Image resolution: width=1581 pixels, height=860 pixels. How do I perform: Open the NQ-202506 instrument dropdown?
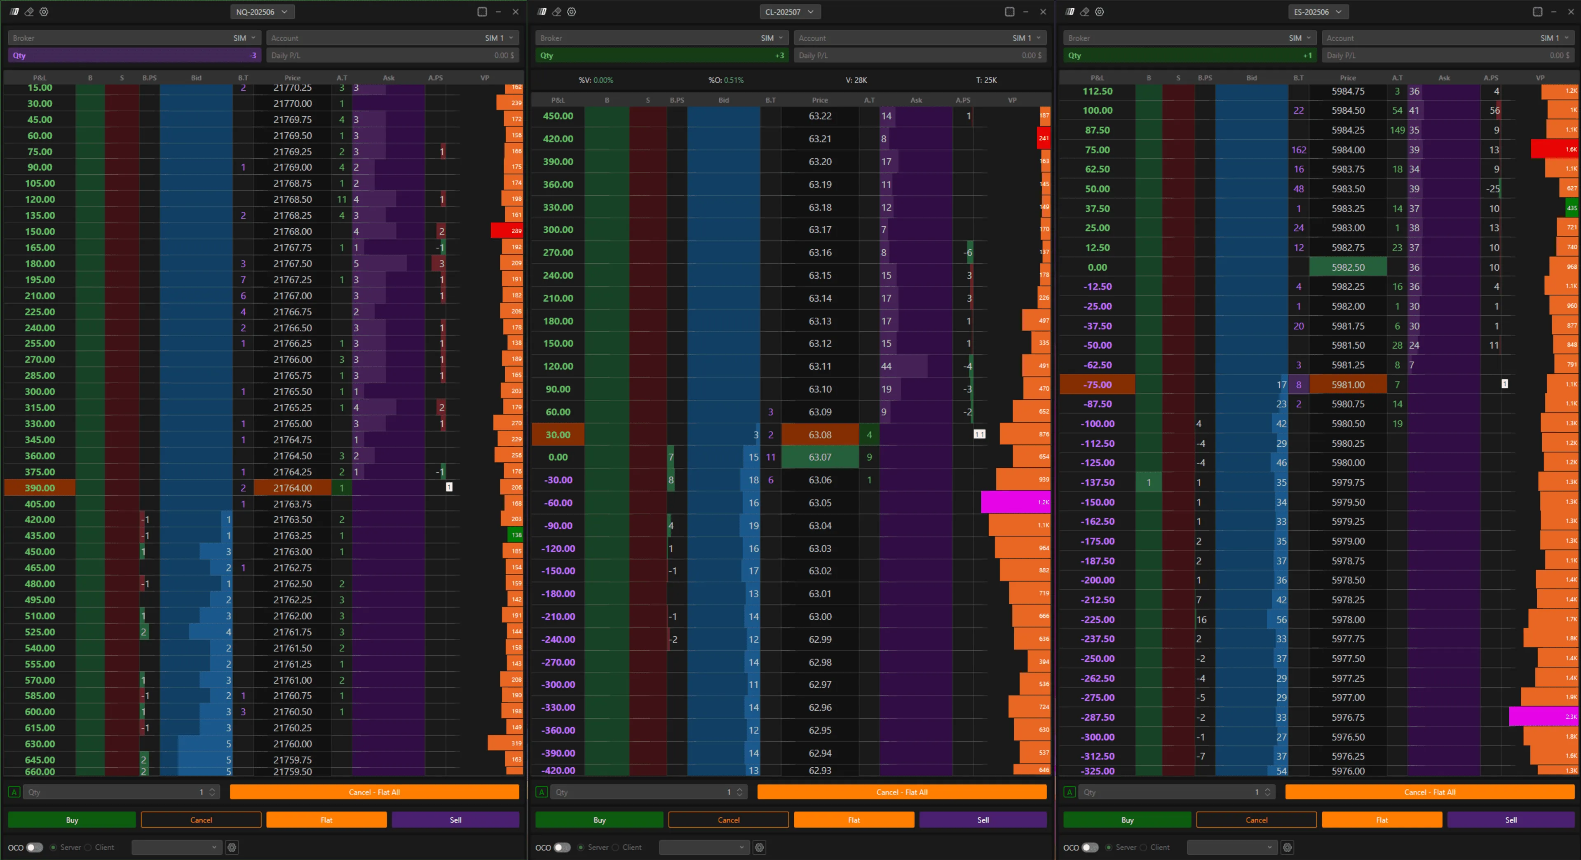263,11
